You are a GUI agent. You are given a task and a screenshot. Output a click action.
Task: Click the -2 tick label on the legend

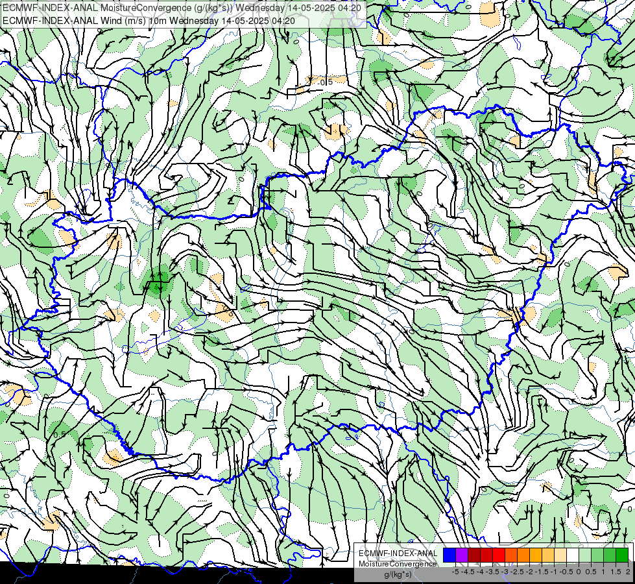point(529,572)
